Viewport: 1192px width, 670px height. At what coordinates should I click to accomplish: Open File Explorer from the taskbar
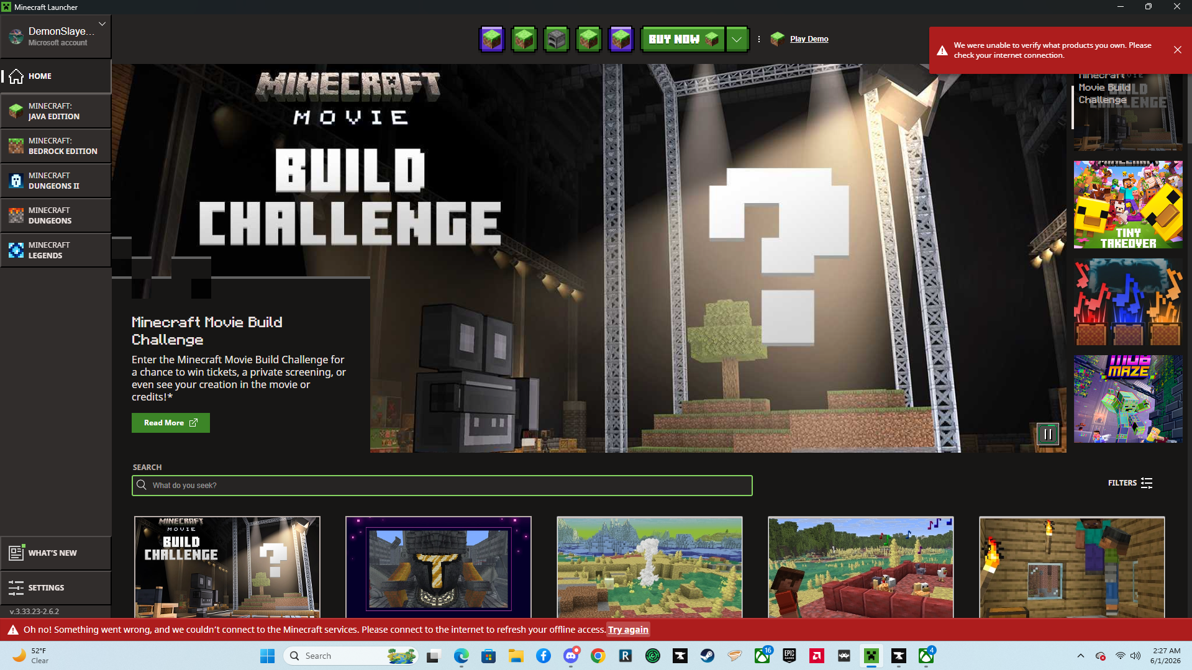(516, 656)
